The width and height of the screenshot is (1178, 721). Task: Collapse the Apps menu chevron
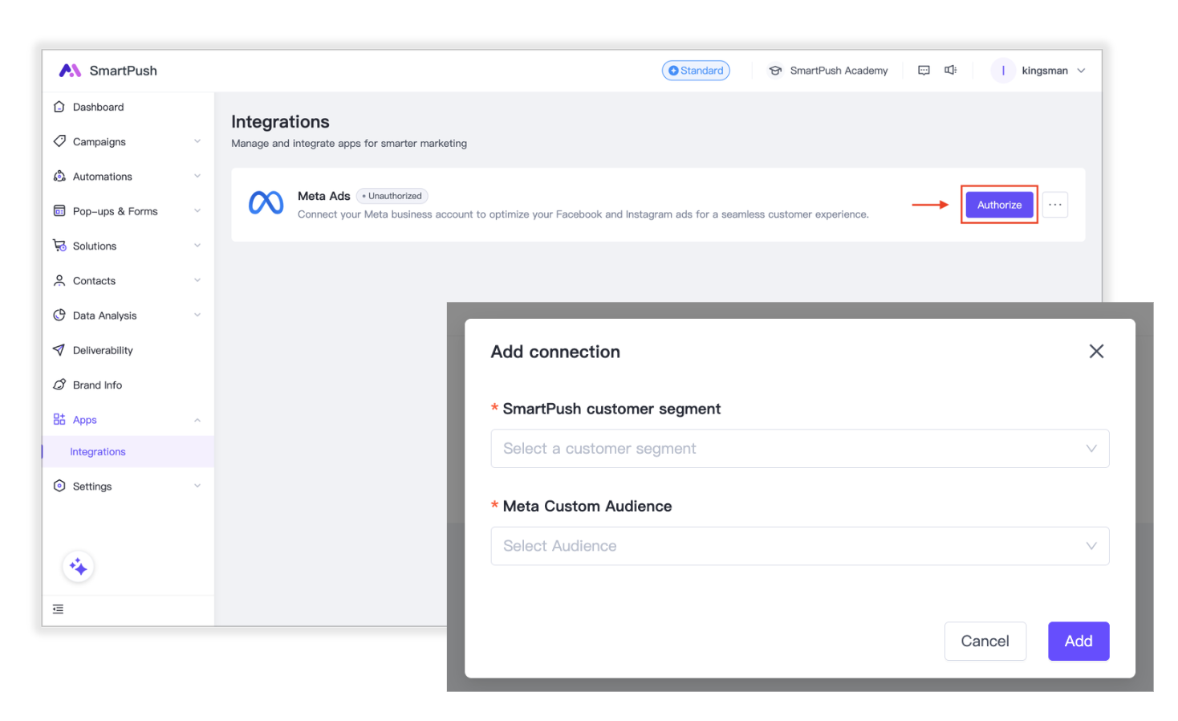197,420
